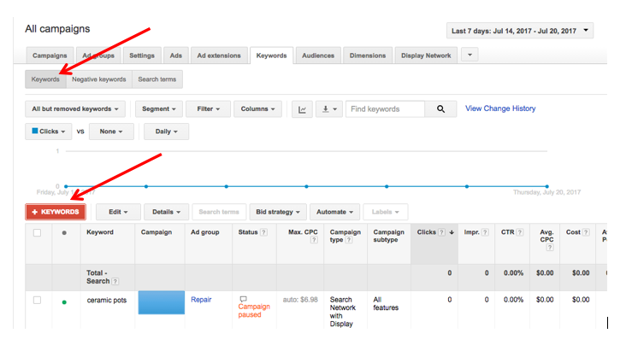This screenshot has width=632, height=351.
Task: Expand the Segment dropdown
Action: pyautogui.click(x=160, y=109)
